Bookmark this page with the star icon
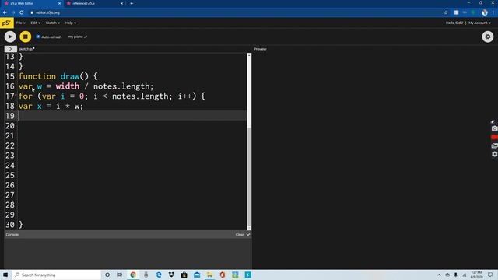 (x=446, y=12)
